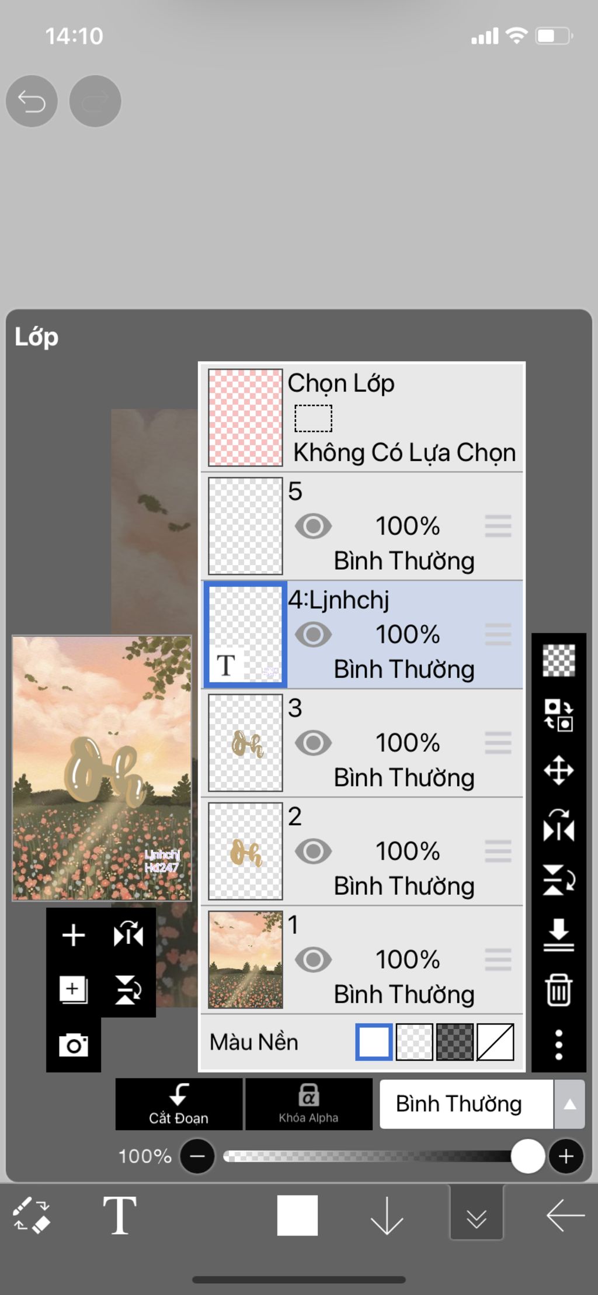
Task: Select layer 2 in the list
Action: 362,851
